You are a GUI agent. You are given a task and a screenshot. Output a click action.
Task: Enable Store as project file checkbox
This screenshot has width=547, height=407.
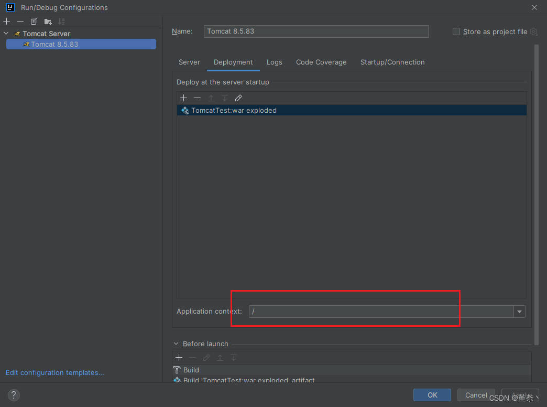[456, 31]
